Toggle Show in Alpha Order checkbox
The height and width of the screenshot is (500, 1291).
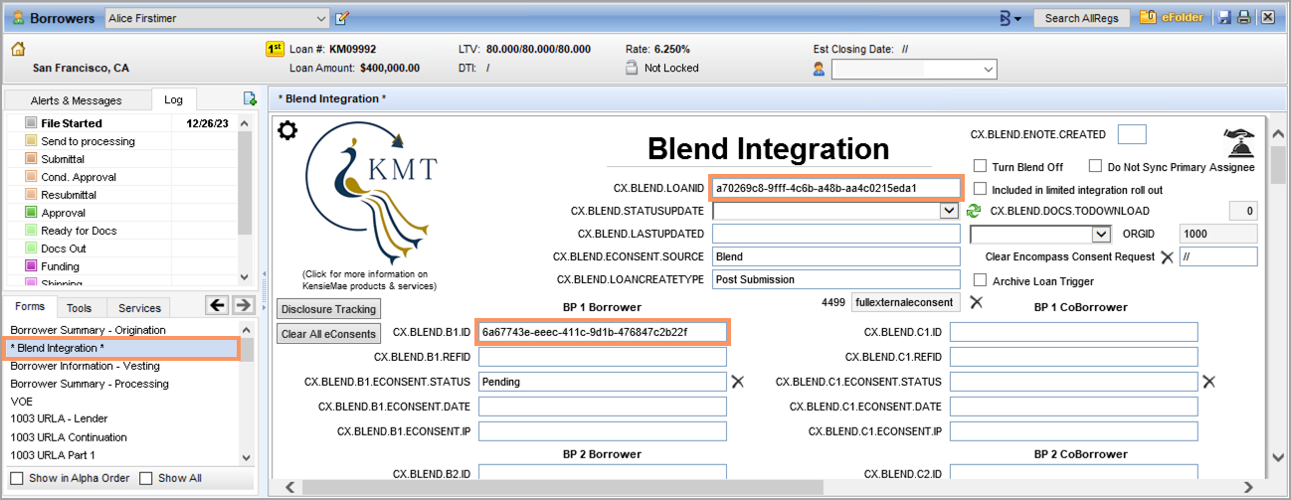pos(17,478)
